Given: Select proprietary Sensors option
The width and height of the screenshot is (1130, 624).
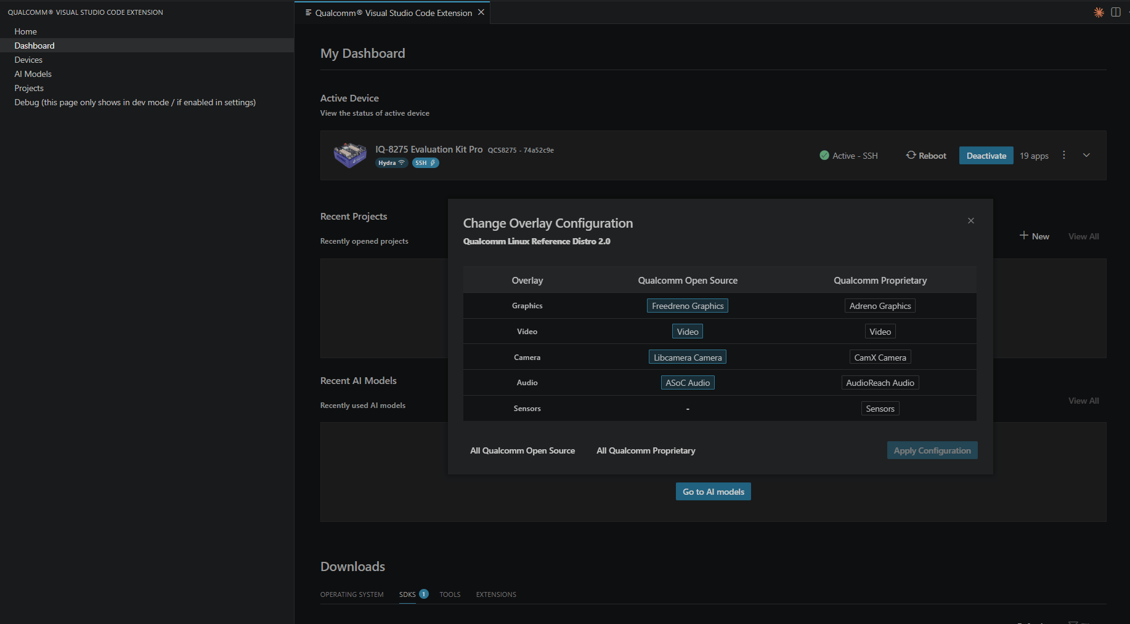Looking at the screenshot, I should tap(880, 409).
